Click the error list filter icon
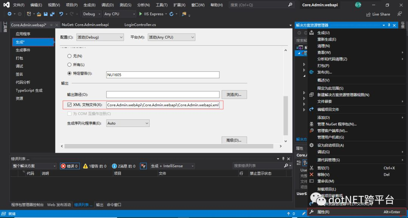This screenshot has height=218, width=408. [143, 166]
